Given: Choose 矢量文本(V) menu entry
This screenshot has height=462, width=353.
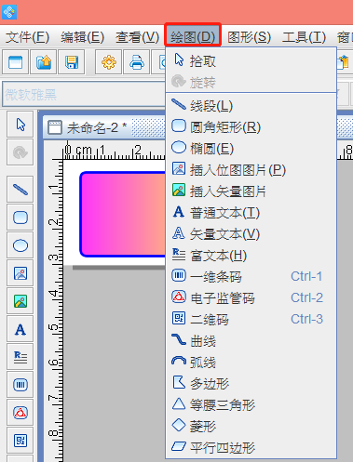Looking at the screenshot, I should point(251,233).
